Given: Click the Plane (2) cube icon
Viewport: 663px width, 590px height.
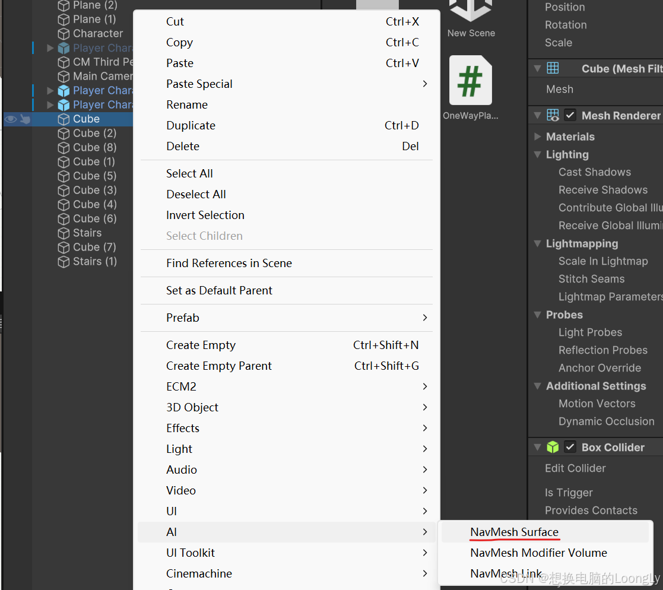Looking at the screenshot, I should pyautogui.click(x=64, y=5).
